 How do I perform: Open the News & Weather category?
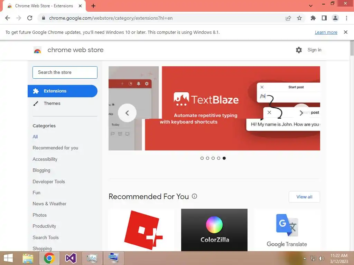click(x=49, y=204)
